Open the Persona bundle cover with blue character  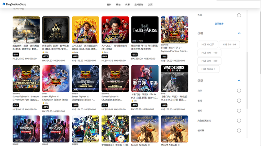click(85, 129)
